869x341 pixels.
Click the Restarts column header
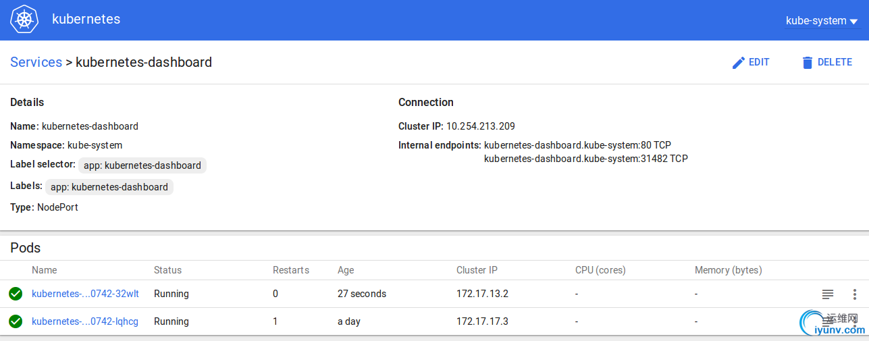coord(291,270)
